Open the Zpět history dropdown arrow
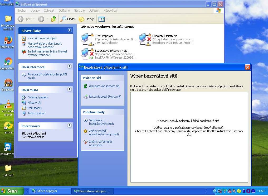The image size is (268, 196). [34, 19]
